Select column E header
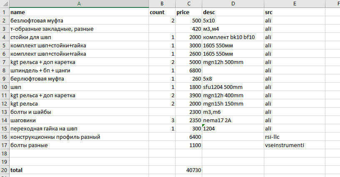Screen dimensions: 340x177 point(295,4)
